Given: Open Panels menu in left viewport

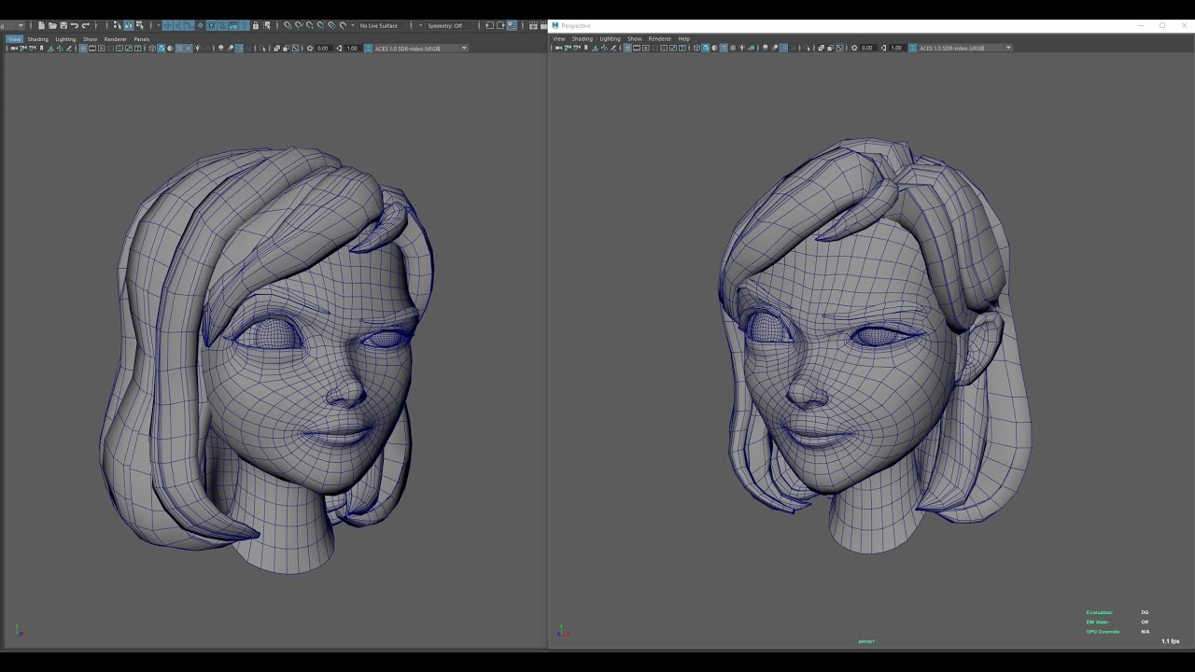Looking at the screenshot, I should [x=141, y=39].
